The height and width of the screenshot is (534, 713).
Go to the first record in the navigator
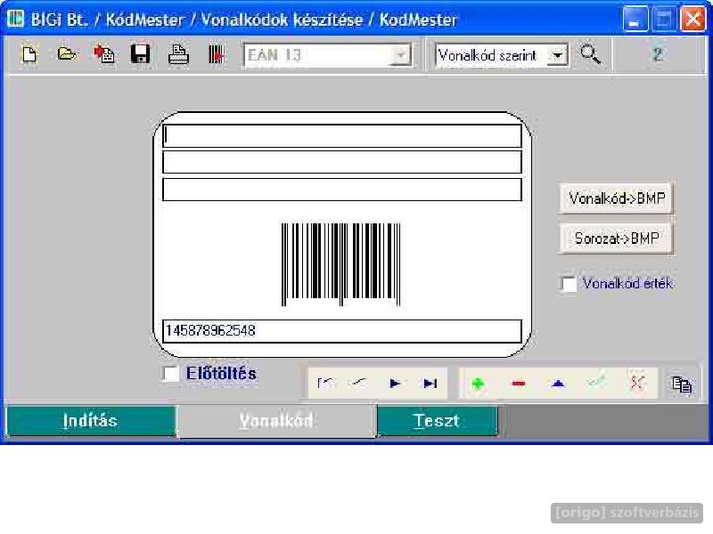click(325, 384)
